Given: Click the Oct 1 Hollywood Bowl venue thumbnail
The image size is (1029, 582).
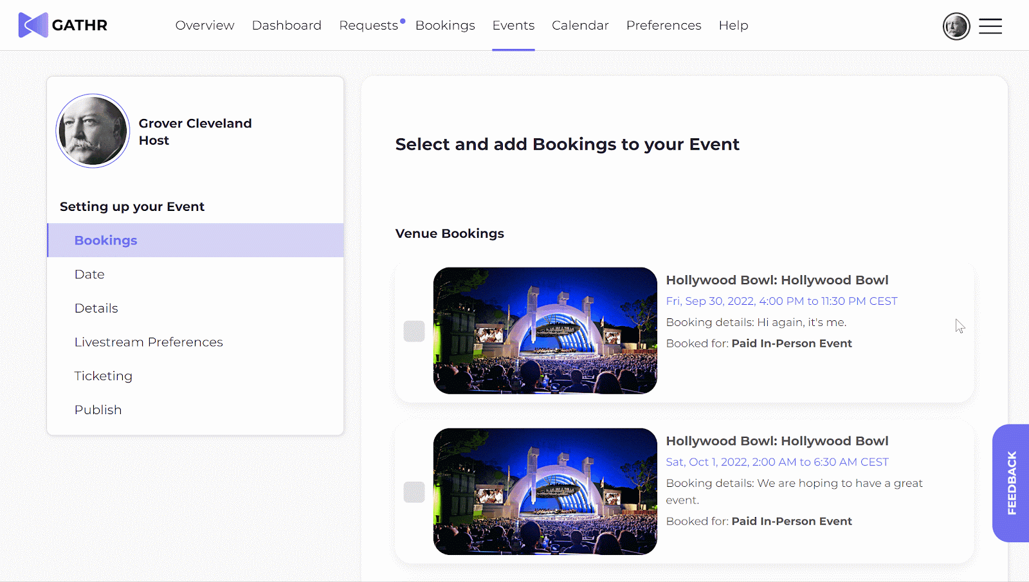Looking at the screenshot, I should pos(545,491).
